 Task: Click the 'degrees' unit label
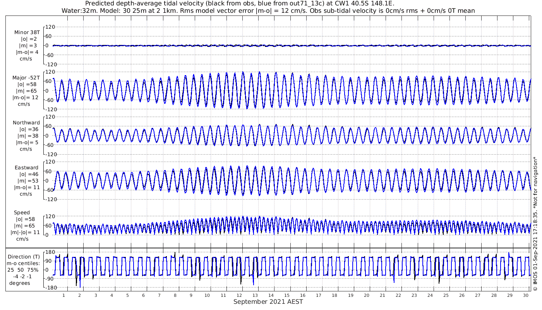click(20, 283)
